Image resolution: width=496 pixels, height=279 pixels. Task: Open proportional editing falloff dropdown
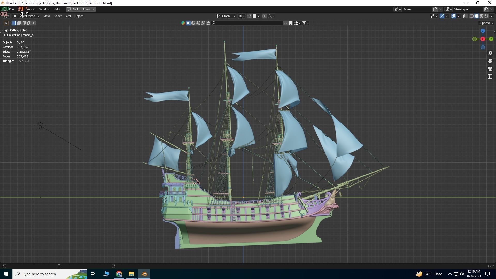(x=271, y=16)
